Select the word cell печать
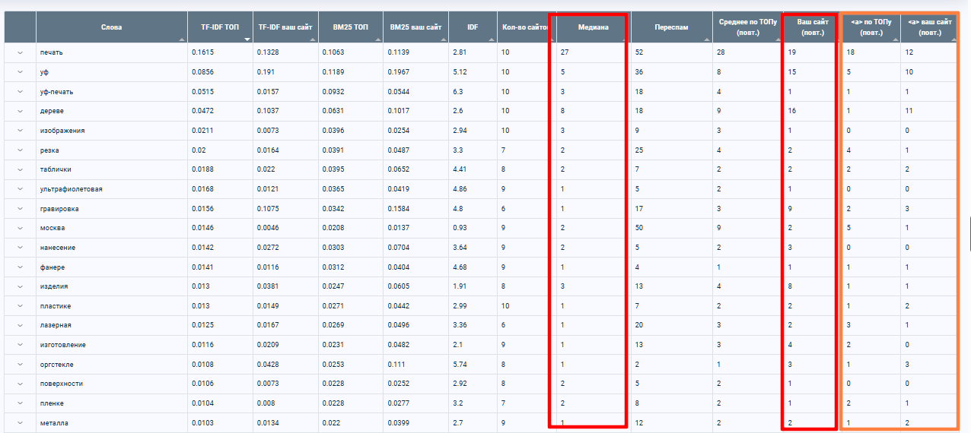Image resolution: width=971 pixels, height=433 pixels. [52, 52]
